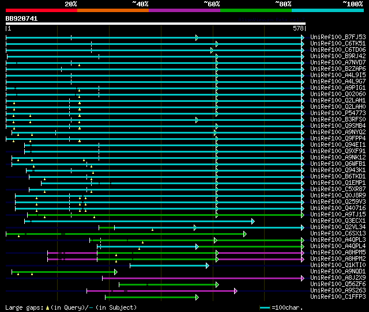Open UniRef100_A4QPL3 hit
This screenshot has width=369, height=312.
coord(338,240)
